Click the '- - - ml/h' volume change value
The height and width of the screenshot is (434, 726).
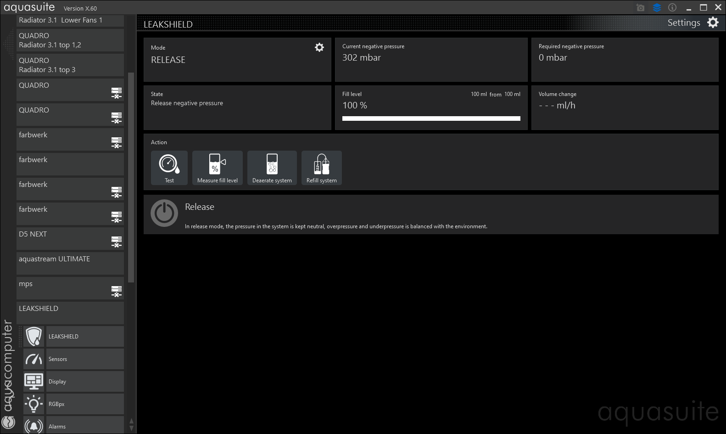coord(557,105)
